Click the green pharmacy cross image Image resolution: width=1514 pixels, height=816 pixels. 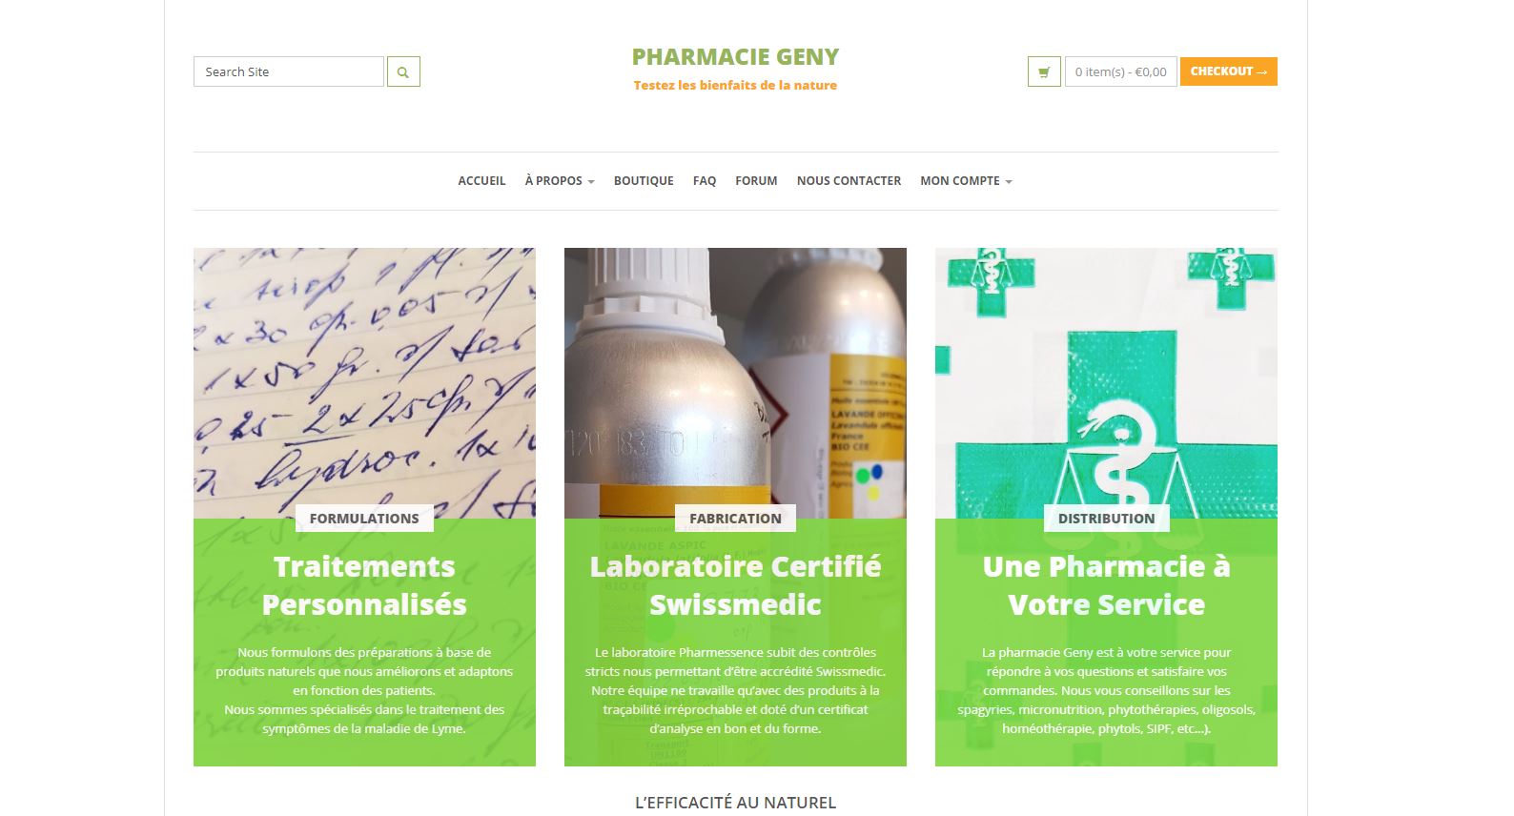coord(1106,383)
